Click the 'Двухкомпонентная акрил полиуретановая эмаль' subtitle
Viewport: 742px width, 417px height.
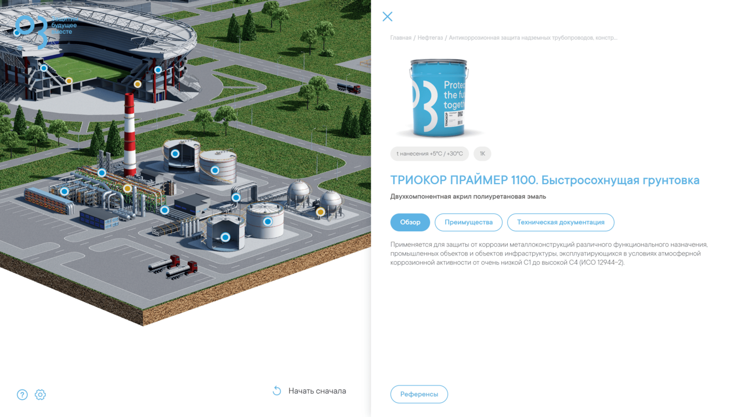[x=468, y=196]
